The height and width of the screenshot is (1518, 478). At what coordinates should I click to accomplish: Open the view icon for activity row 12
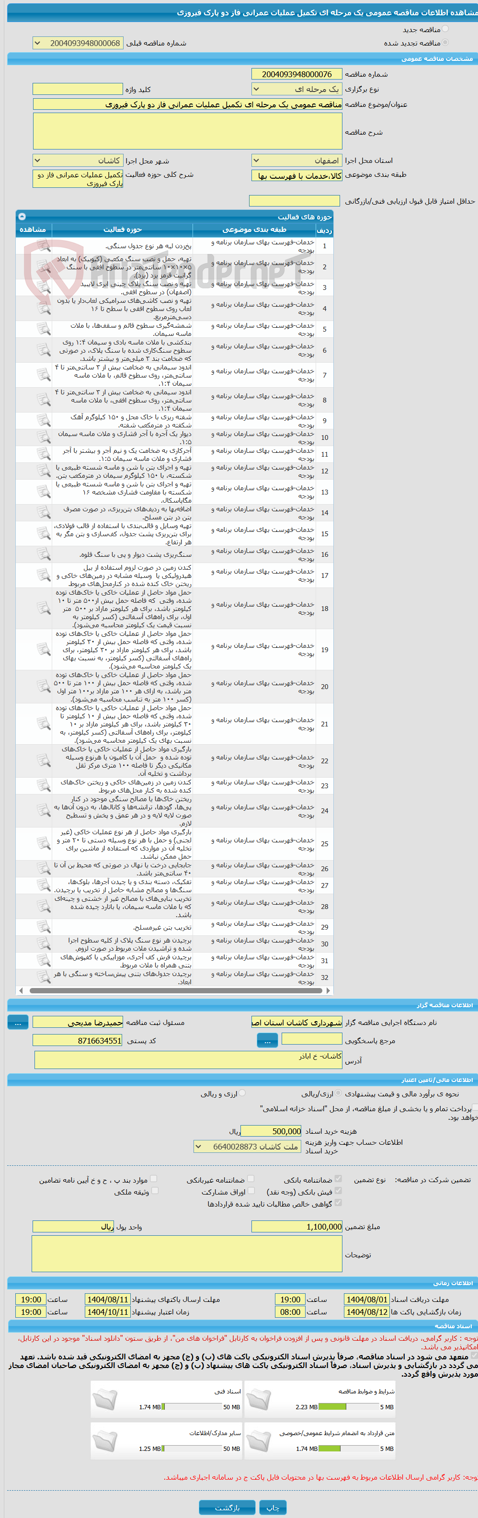click(43, 471)
